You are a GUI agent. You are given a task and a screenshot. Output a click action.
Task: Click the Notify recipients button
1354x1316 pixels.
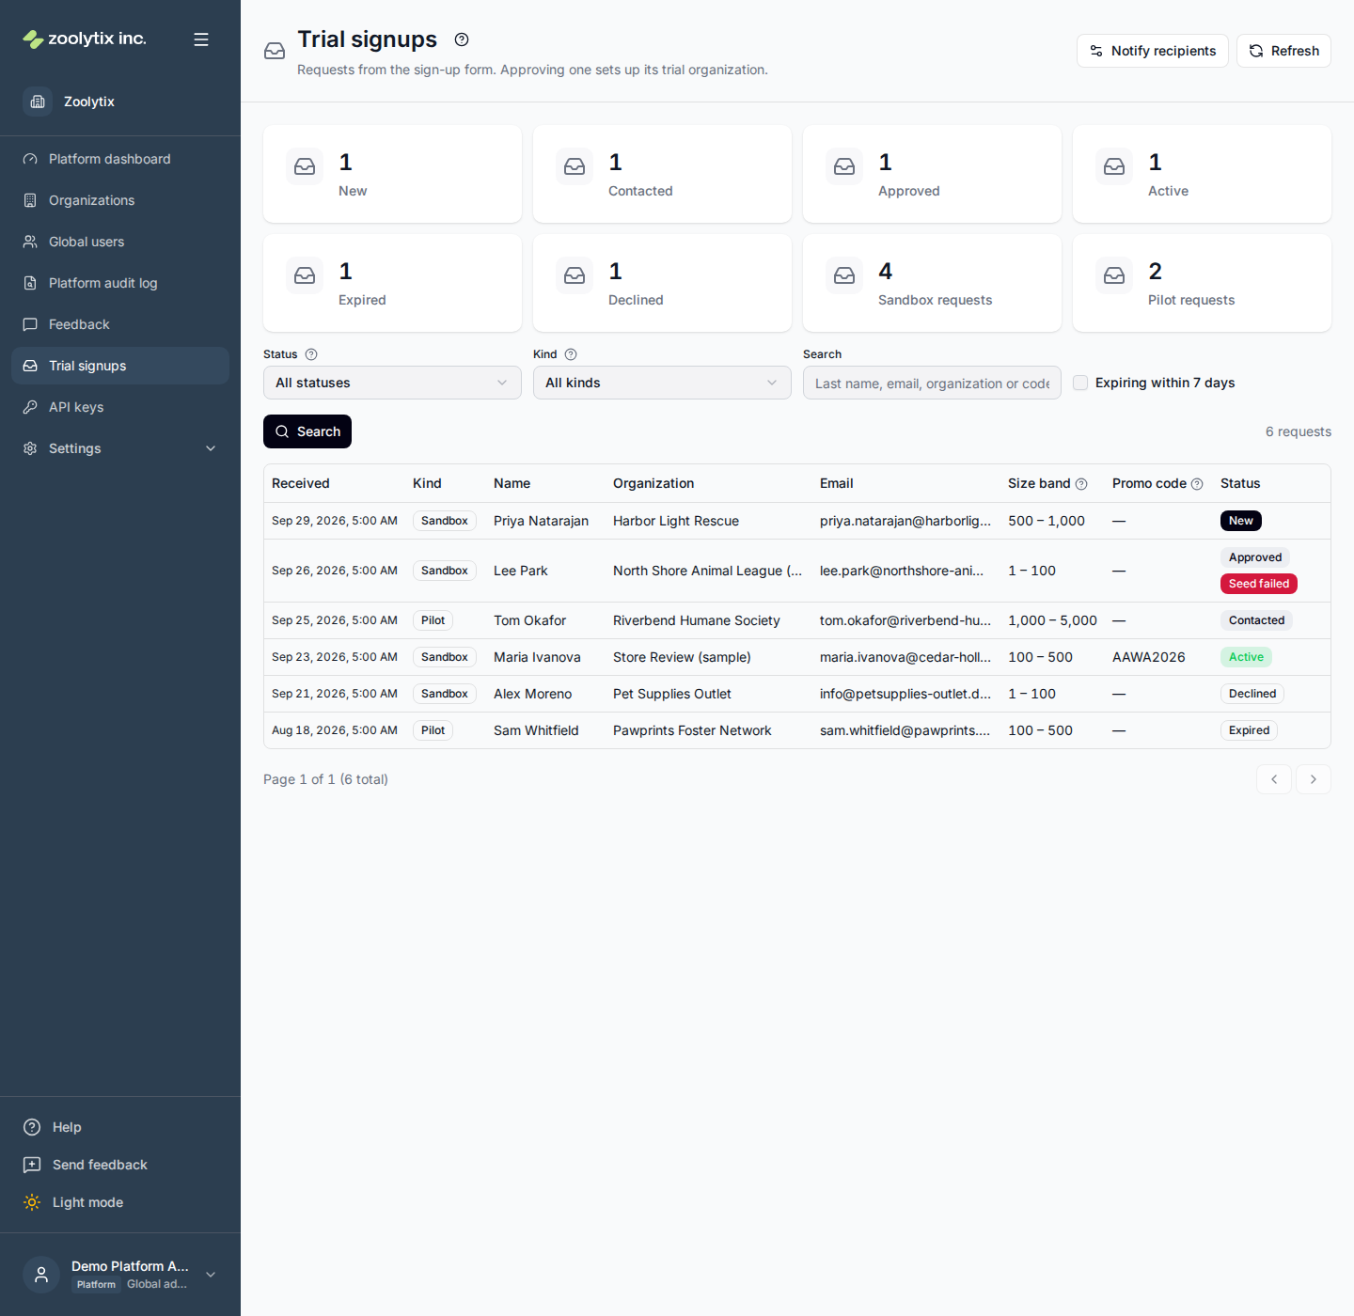coord(1153,51)
